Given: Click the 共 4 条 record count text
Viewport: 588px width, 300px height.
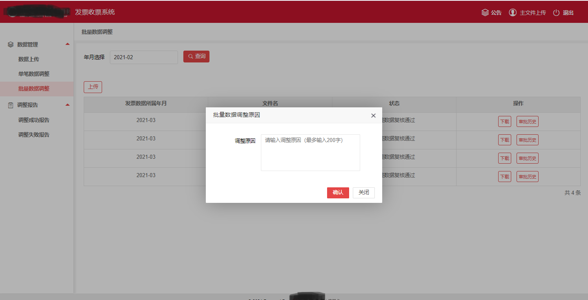Looking at the screenshot, I should coord(572,193).
